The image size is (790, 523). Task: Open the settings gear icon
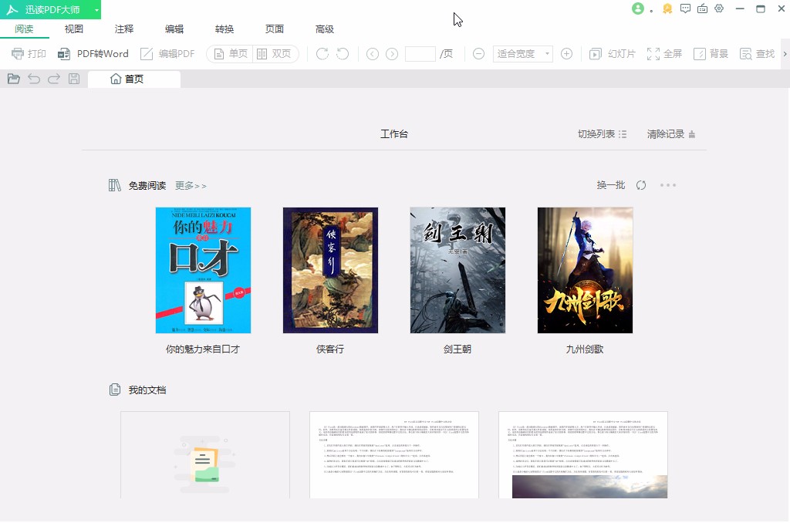[719, 8]
